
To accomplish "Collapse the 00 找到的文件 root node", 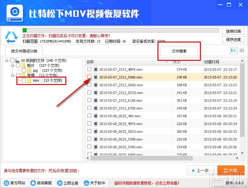I will coord(7,60).
